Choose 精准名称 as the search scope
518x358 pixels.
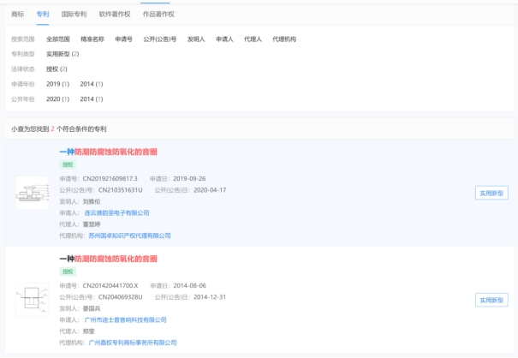click(x=92, y=39)
